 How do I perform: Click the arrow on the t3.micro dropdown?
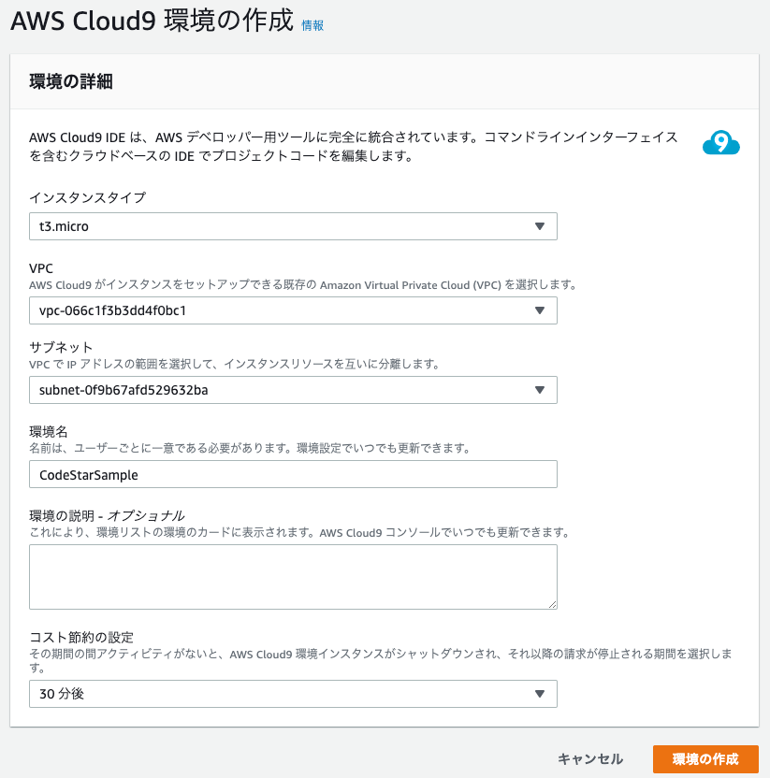(540, 226)
